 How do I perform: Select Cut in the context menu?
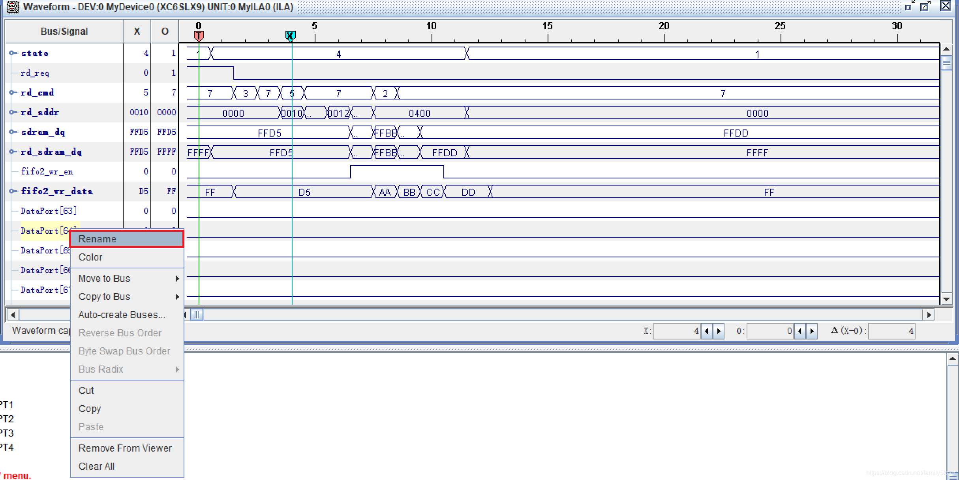click(127, 390)
